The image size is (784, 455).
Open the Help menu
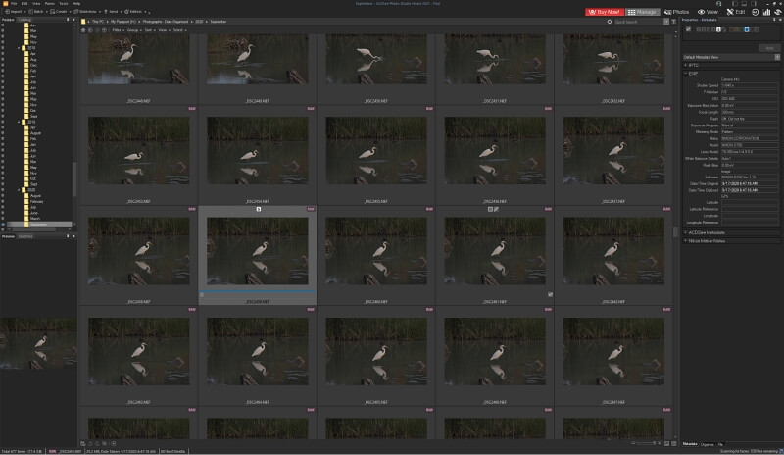76,4
